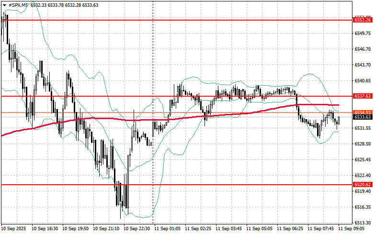Viewport: 374px width, 234px height.
Task: Click the 10 Sep 21:10 time label
Action: 106,229
